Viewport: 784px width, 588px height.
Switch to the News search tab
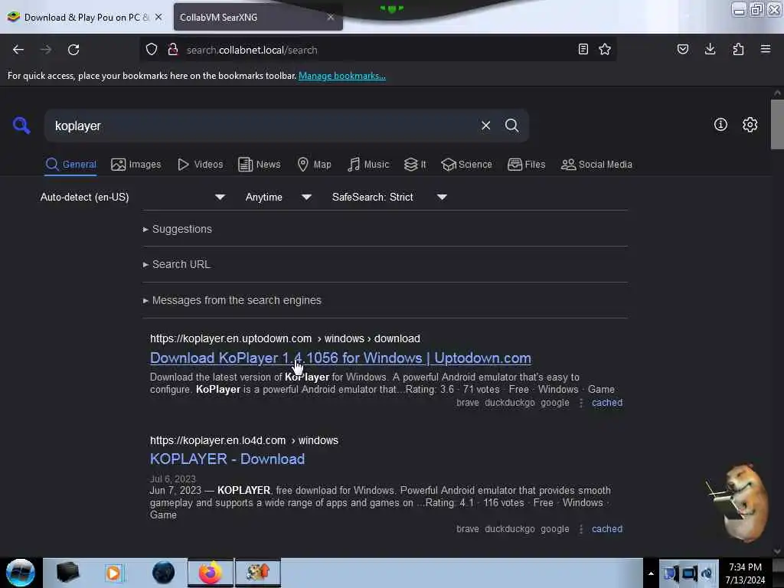tap(259, 165)
